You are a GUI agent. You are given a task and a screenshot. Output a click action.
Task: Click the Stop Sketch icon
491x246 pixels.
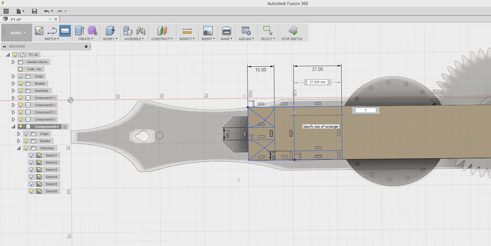(293, 31)
